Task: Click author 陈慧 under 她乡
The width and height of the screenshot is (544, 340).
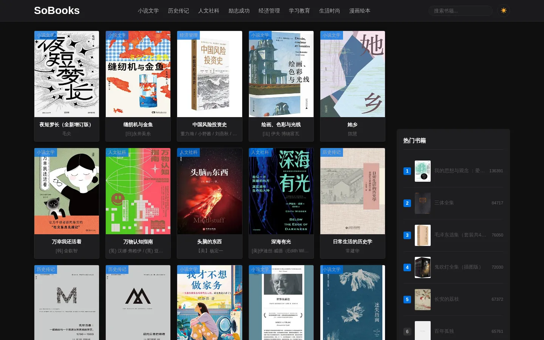Action: click(352, 134)
